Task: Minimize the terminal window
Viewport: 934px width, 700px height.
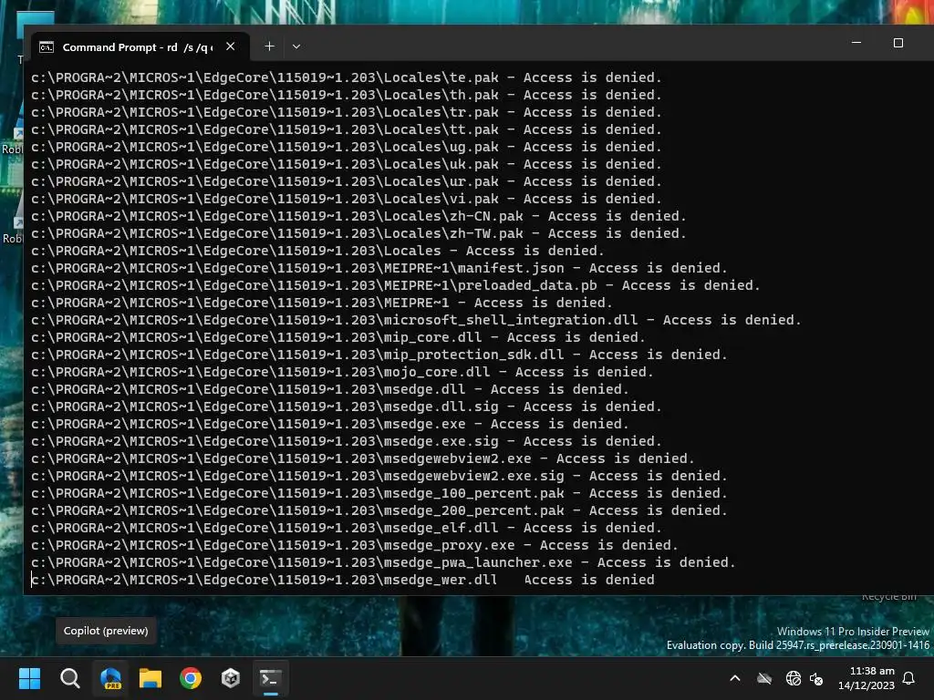Action: [856, 43]
